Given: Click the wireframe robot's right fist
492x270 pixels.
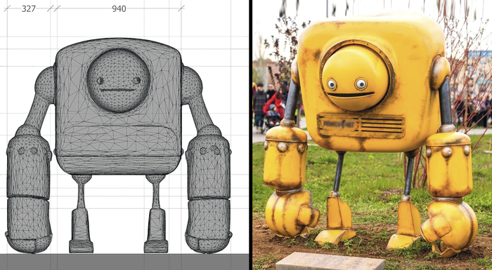Looking at the screenshot, I should (208, 226).
